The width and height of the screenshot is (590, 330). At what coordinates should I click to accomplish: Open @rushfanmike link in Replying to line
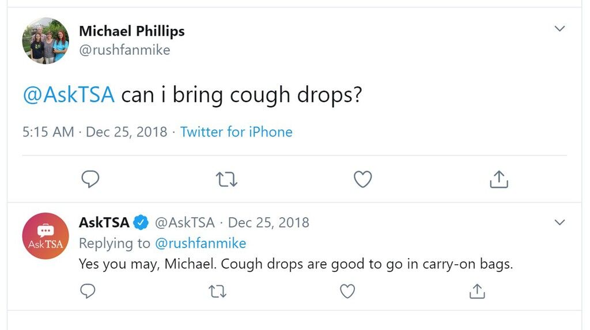point(201,244)
